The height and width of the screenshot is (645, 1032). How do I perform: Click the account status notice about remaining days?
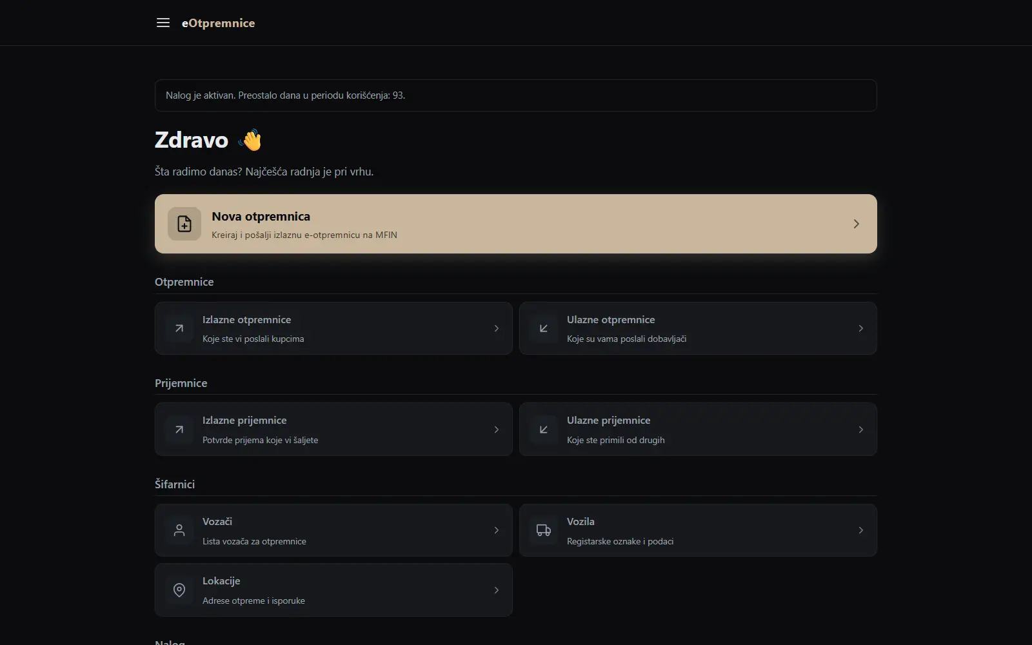516,95
